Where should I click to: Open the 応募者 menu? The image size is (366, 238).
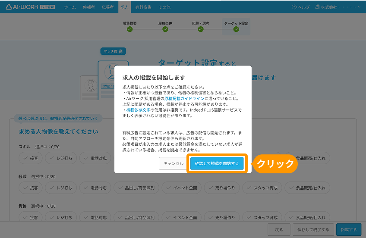coord(107,7)
